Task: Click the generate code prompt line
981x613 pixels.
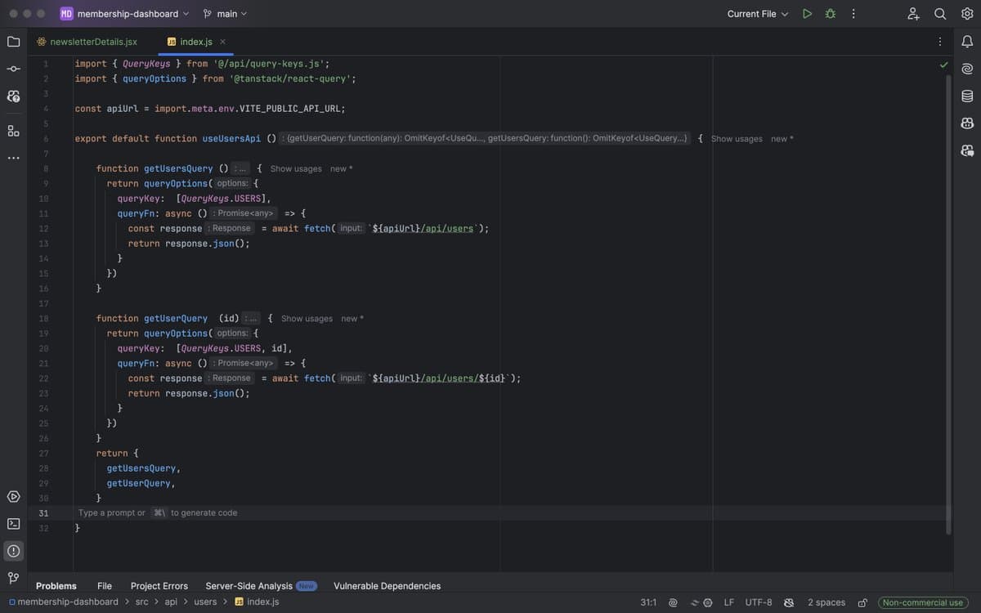Action: (158, 513)
